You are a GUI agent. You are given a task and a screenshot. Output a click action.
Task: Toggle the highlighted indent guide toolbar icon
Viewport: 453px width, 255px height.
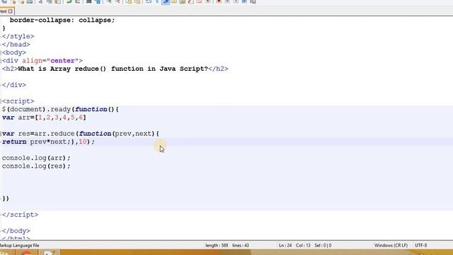[166, 1]
